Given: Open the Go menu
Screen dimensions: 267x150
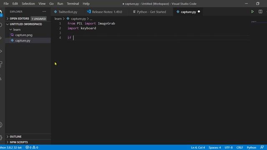Looking at the screenshot, I should (x=51, y=4).
